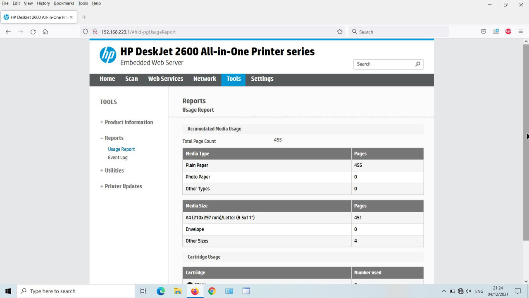Open the File menu
The width and height of the screenshot is (529, 298).
pyautogui.click(x=5, y=3)
